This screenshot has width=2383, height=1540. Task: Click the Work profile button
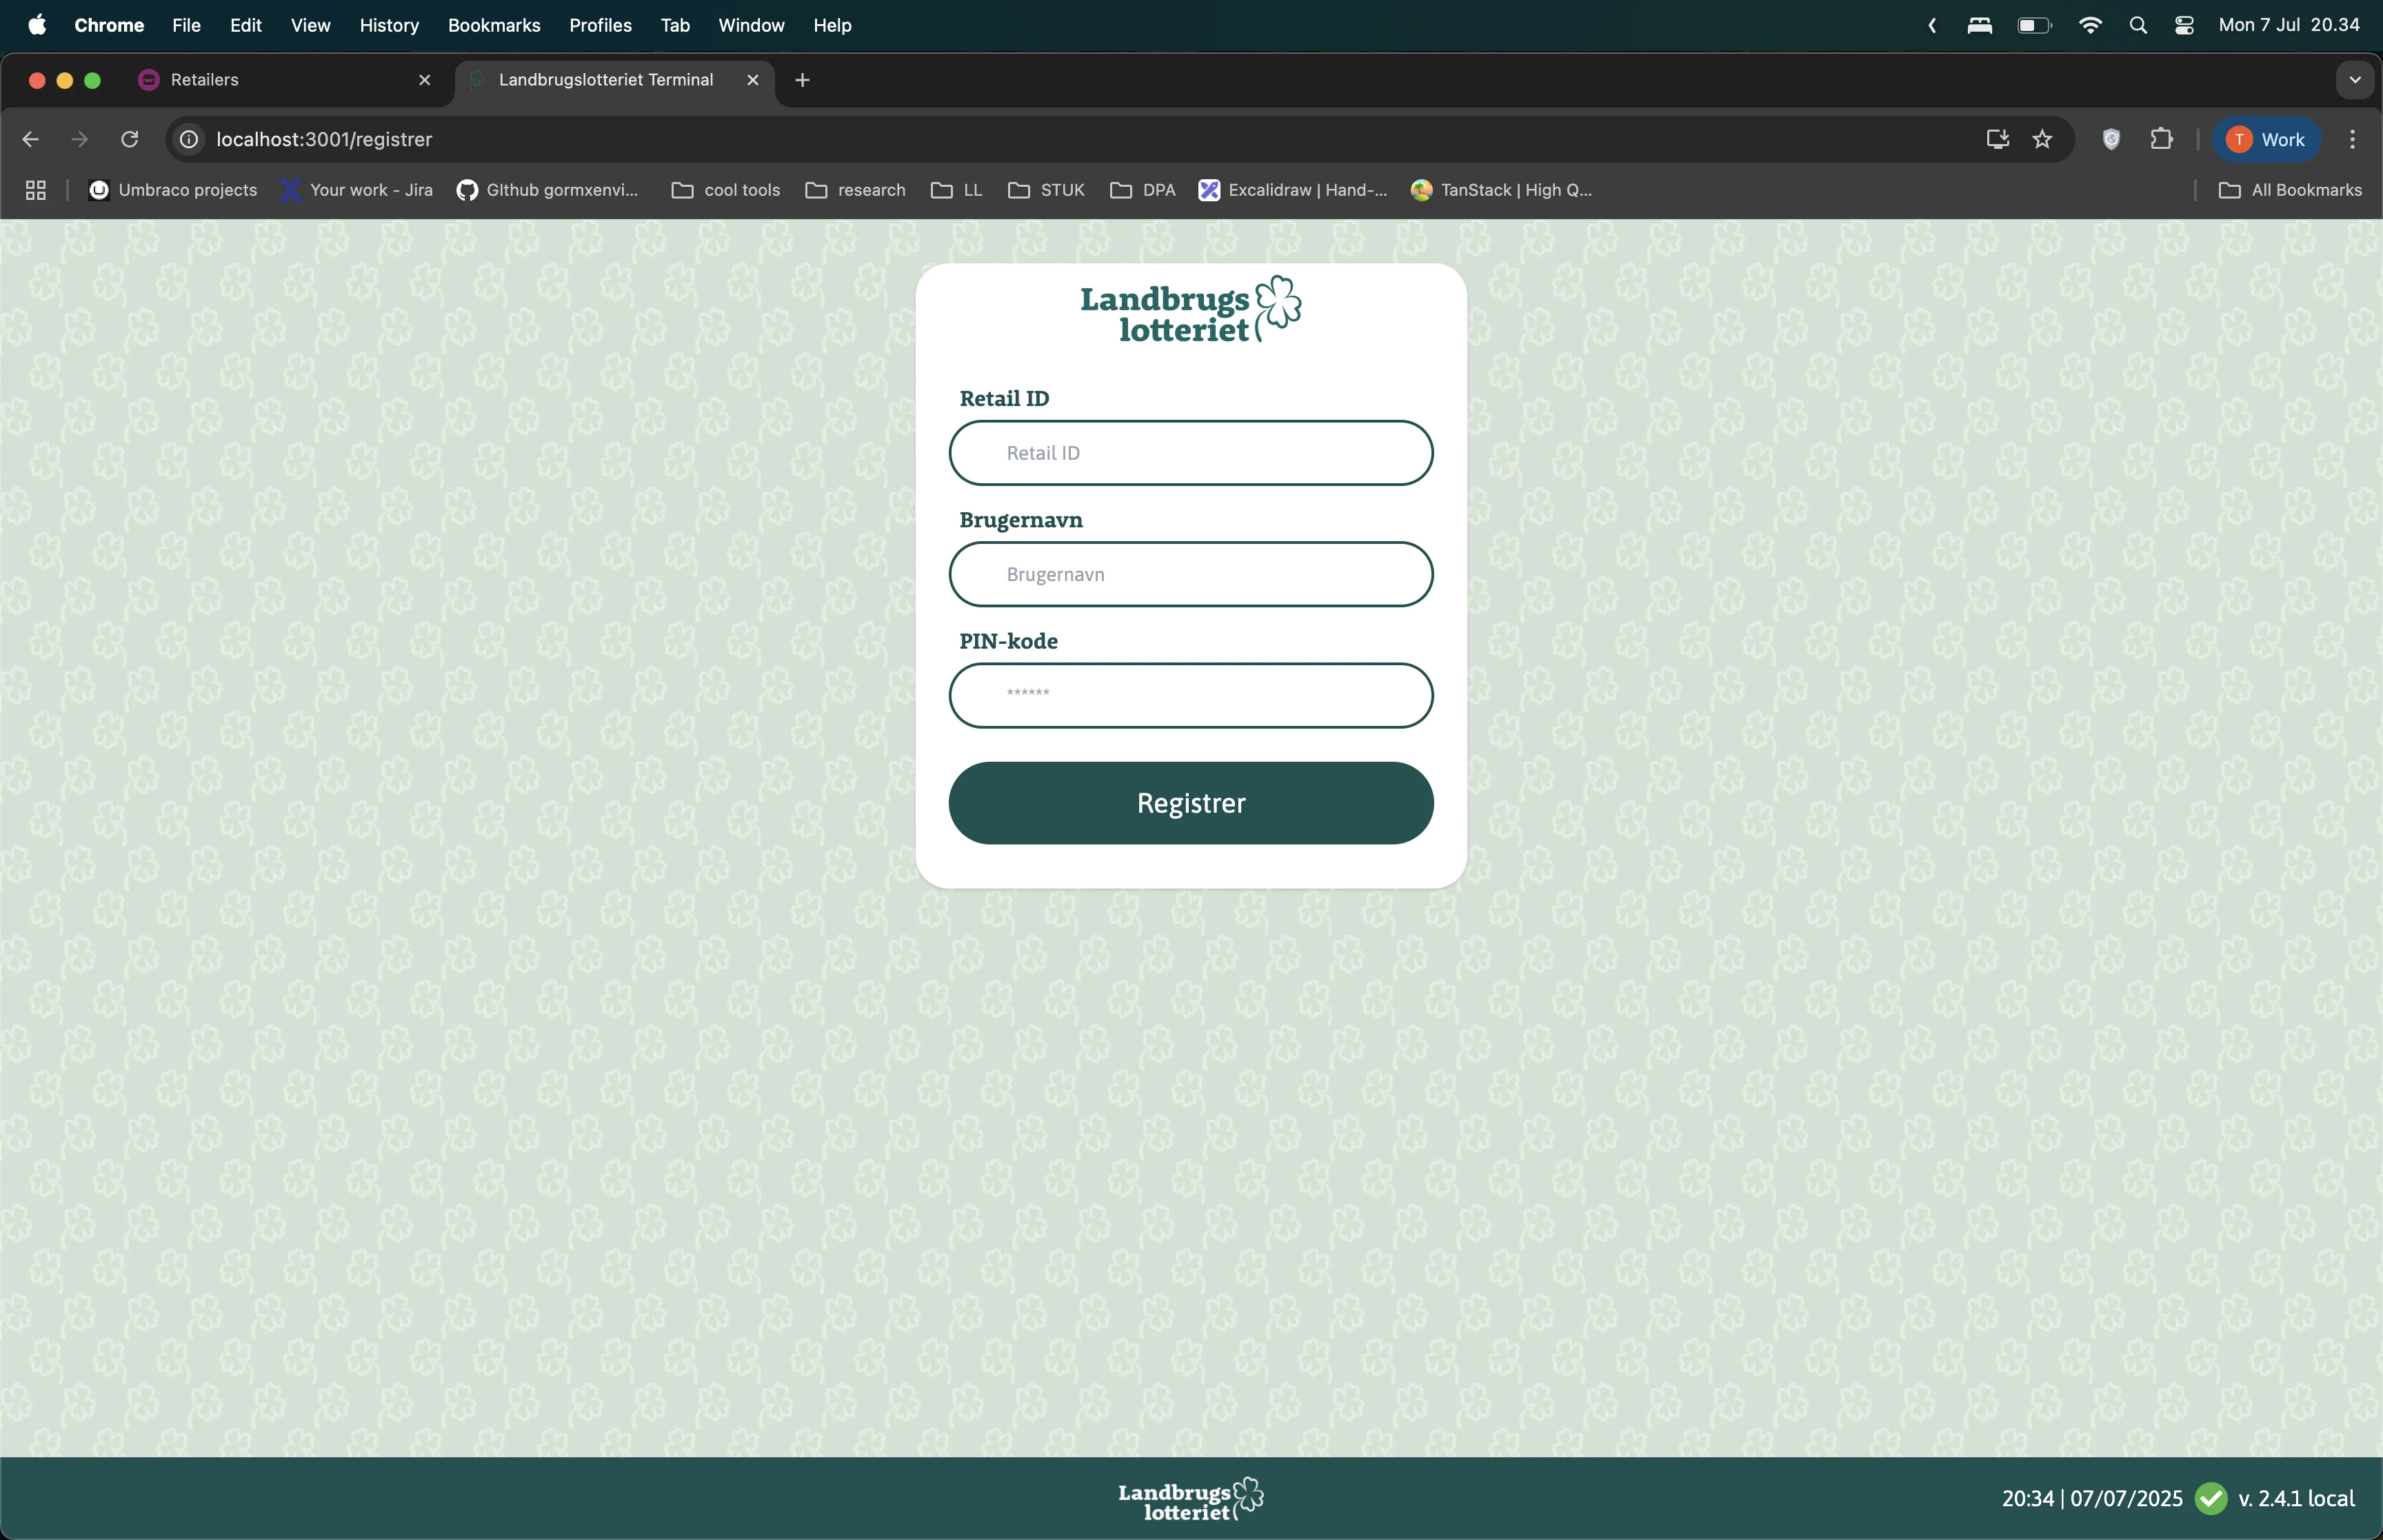[x=2267, y=139]
